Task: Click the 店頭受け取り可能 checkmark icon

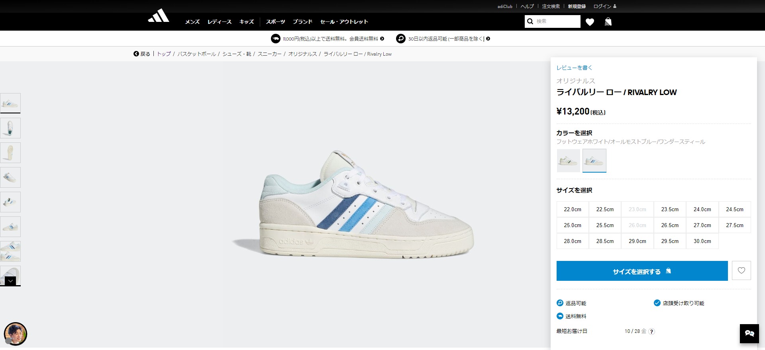Action: point(657,303)
